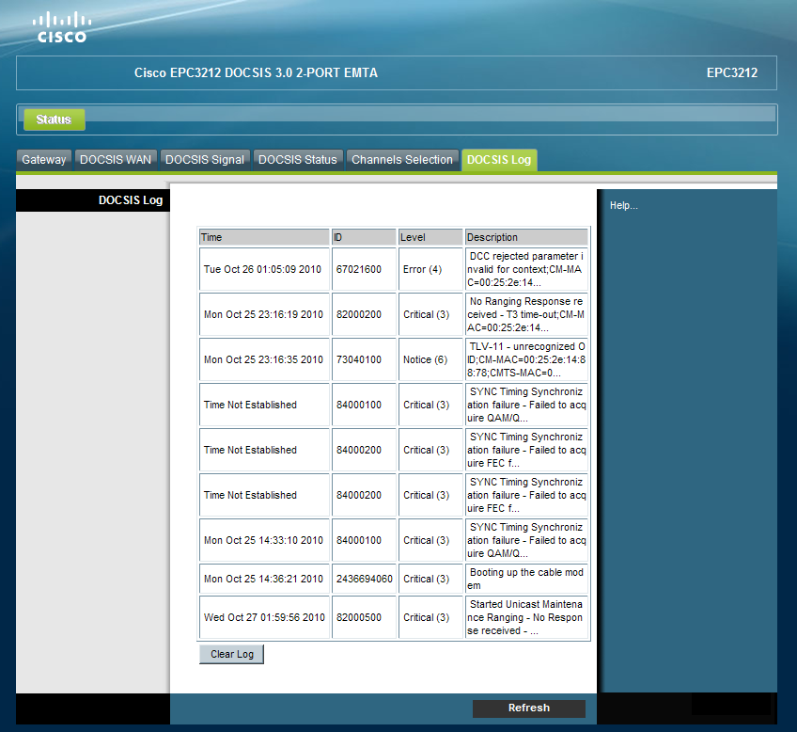The image size is (797, 732).
Task: Click the Level column header
Action: (x=430, y=237)
